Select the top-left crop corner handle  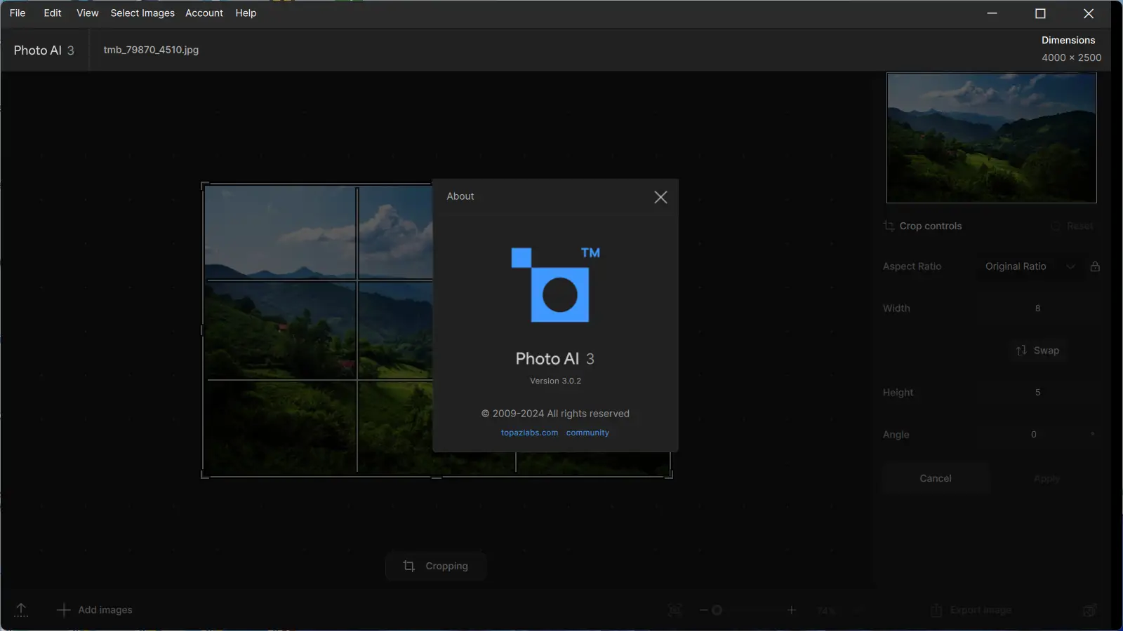pyautogui.click(x=204, y=185)
